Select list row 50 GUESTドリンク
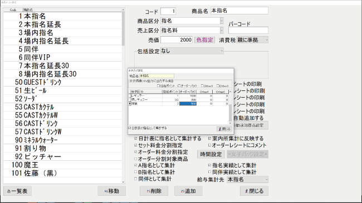This screenshot has height=203, width=362. point(62,82)
